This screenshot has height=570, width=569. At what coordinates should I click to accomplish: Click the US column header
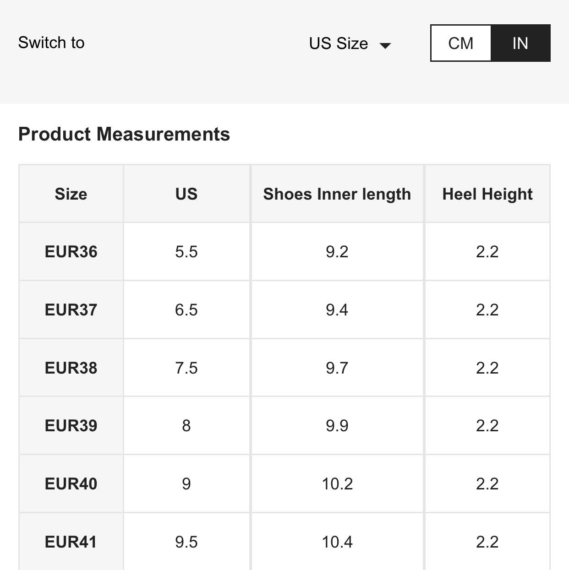(x=186, y=194)
